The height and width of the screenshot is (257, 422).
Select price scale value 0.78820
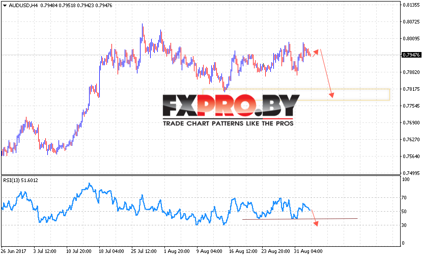pyautogui.click(x=411, y=72)
